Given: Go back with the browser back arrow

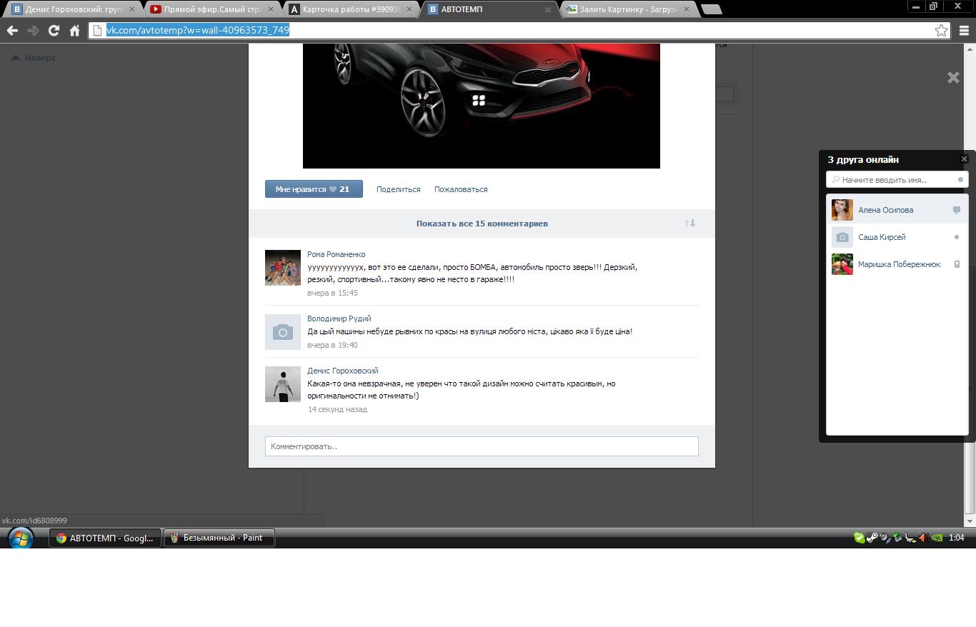Looking at the screenshot, I should pos(12,30).
